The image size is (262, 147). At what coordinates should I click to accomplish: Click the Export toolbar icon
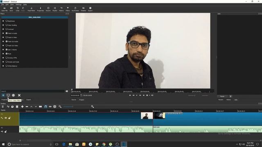coord(90,9)
